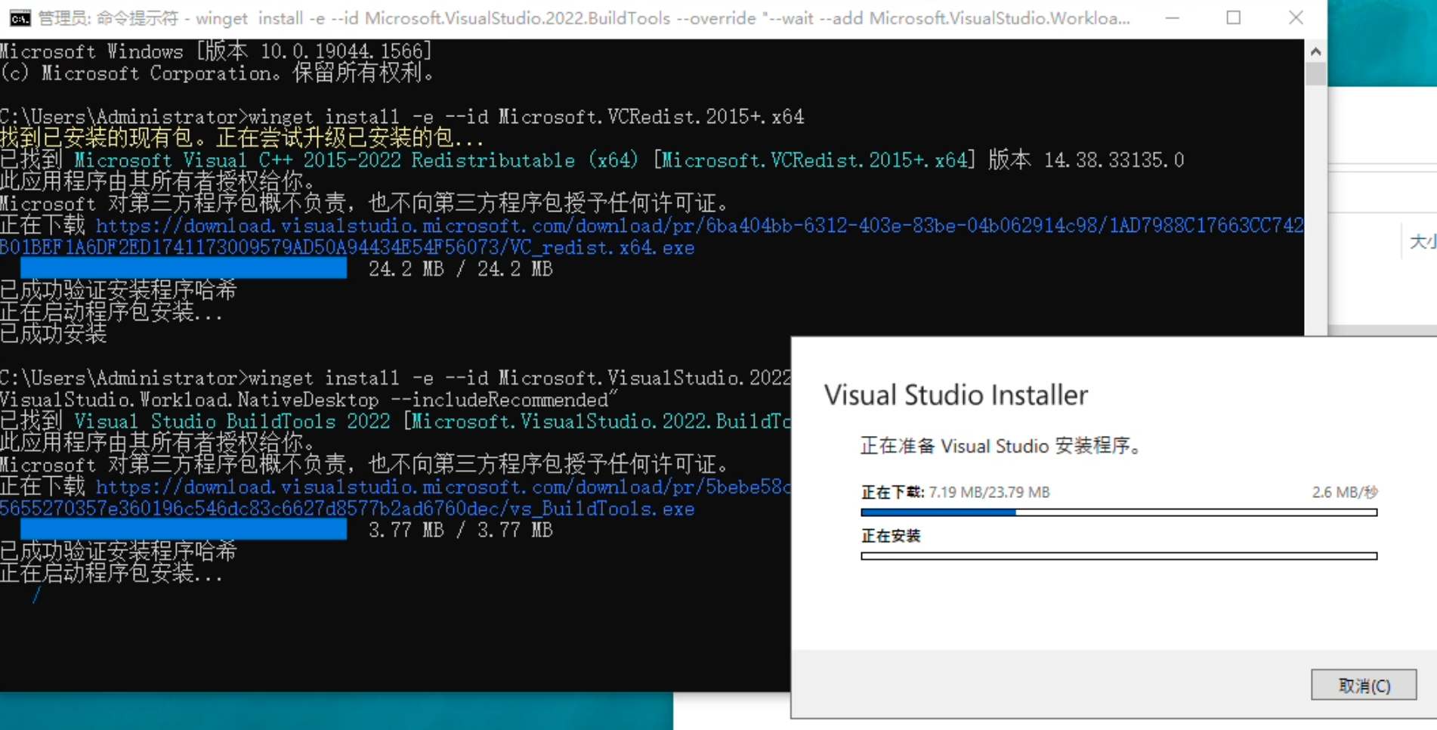1437x730 pixels.
Task: Click the 正在下载 download progress bar
Action: pyautogui.click(x=1119, y=512)
